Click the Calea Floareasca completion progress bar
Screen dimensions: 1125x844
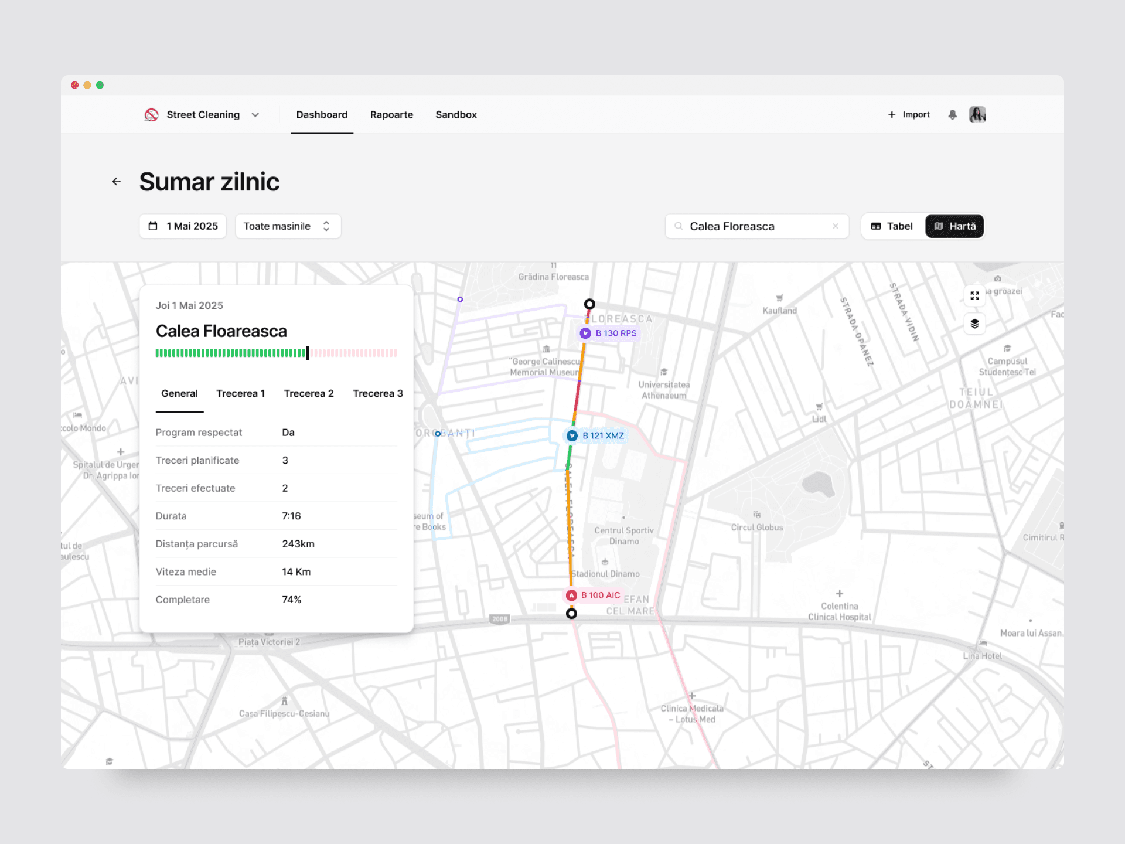[x=276, y=353]
